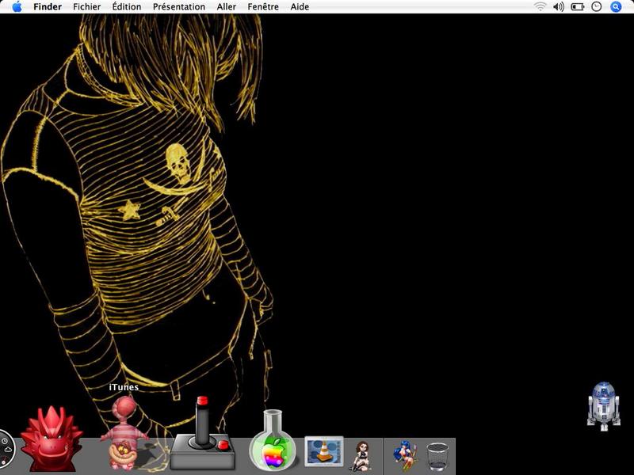Click the clock icon in menu bar

(597, 6)
